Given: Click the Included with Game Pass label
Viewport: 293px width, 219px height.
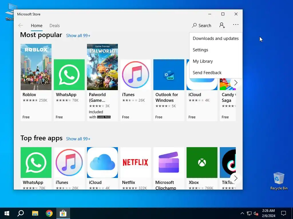Looking at the screenshot, I should [100, 115].
